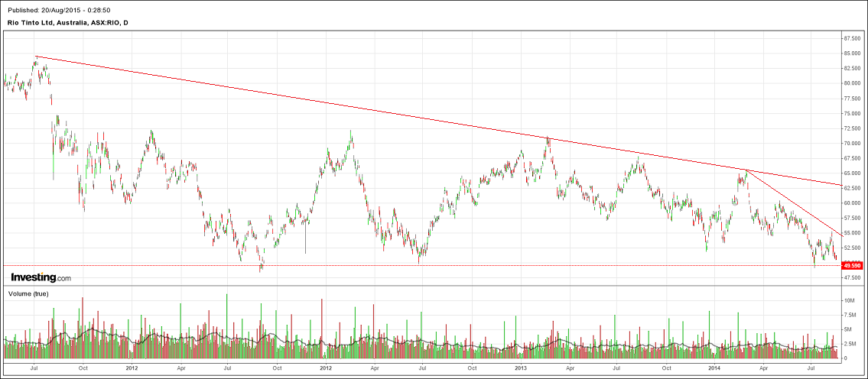The height and width of the screenshot is (379, 868).
Task: Click the 85.000 price axis label
Action: 853,53
